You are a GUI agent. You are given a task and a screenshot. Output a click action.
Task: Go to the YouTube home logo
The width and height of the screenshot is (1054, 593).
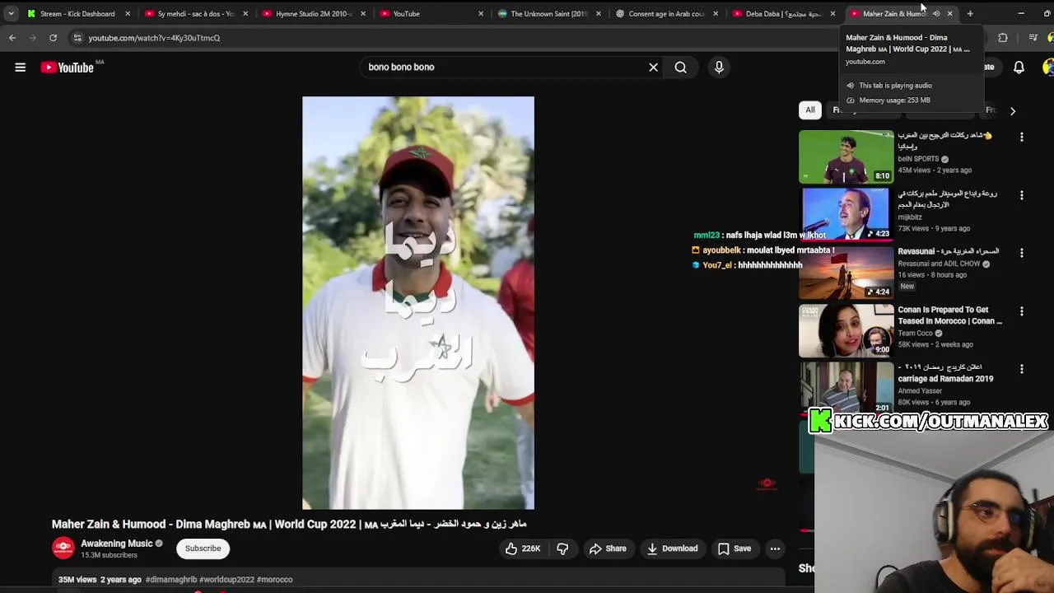67,68
